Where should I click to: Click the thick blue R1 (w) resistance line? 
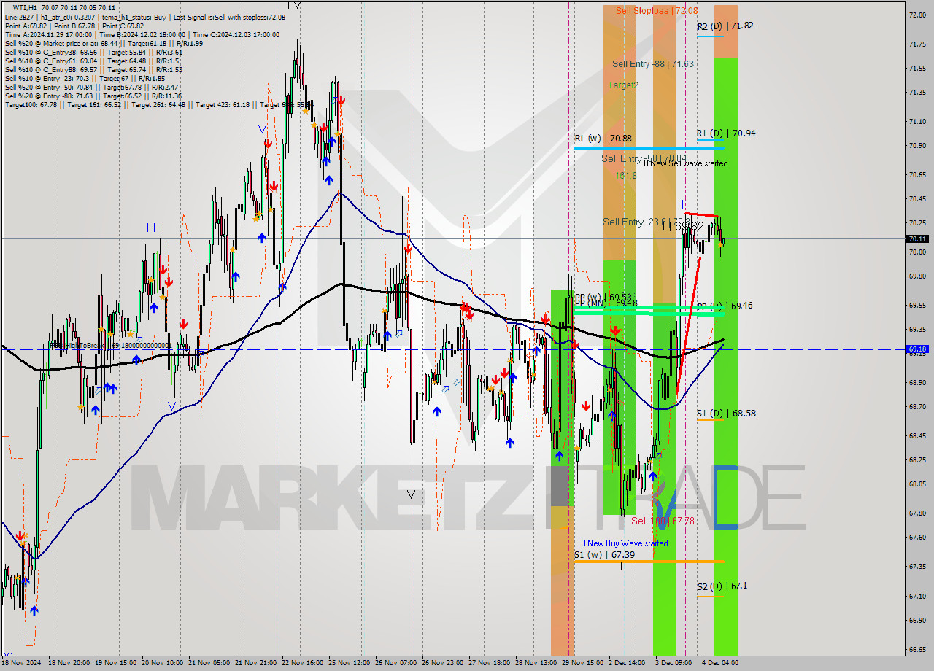[x=648, y=148]
